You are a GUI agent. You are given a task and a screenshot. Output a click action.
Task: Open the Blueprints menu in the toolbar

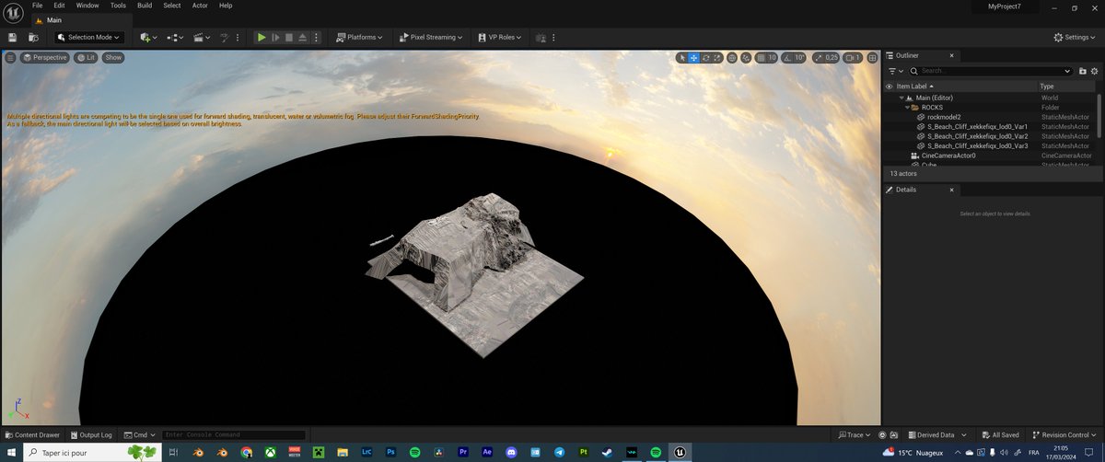coord(176,38)
